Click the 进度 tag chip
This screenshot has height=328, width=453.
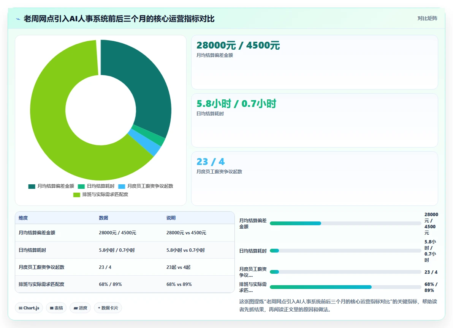point(80,308)
